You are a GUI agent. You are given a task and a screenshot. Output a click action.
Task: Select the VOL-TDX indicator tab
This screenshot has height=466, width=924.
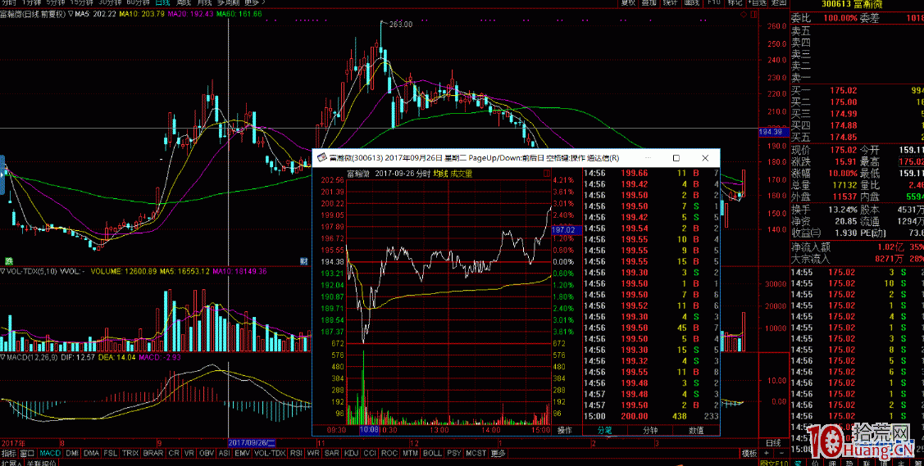point(270,453)
